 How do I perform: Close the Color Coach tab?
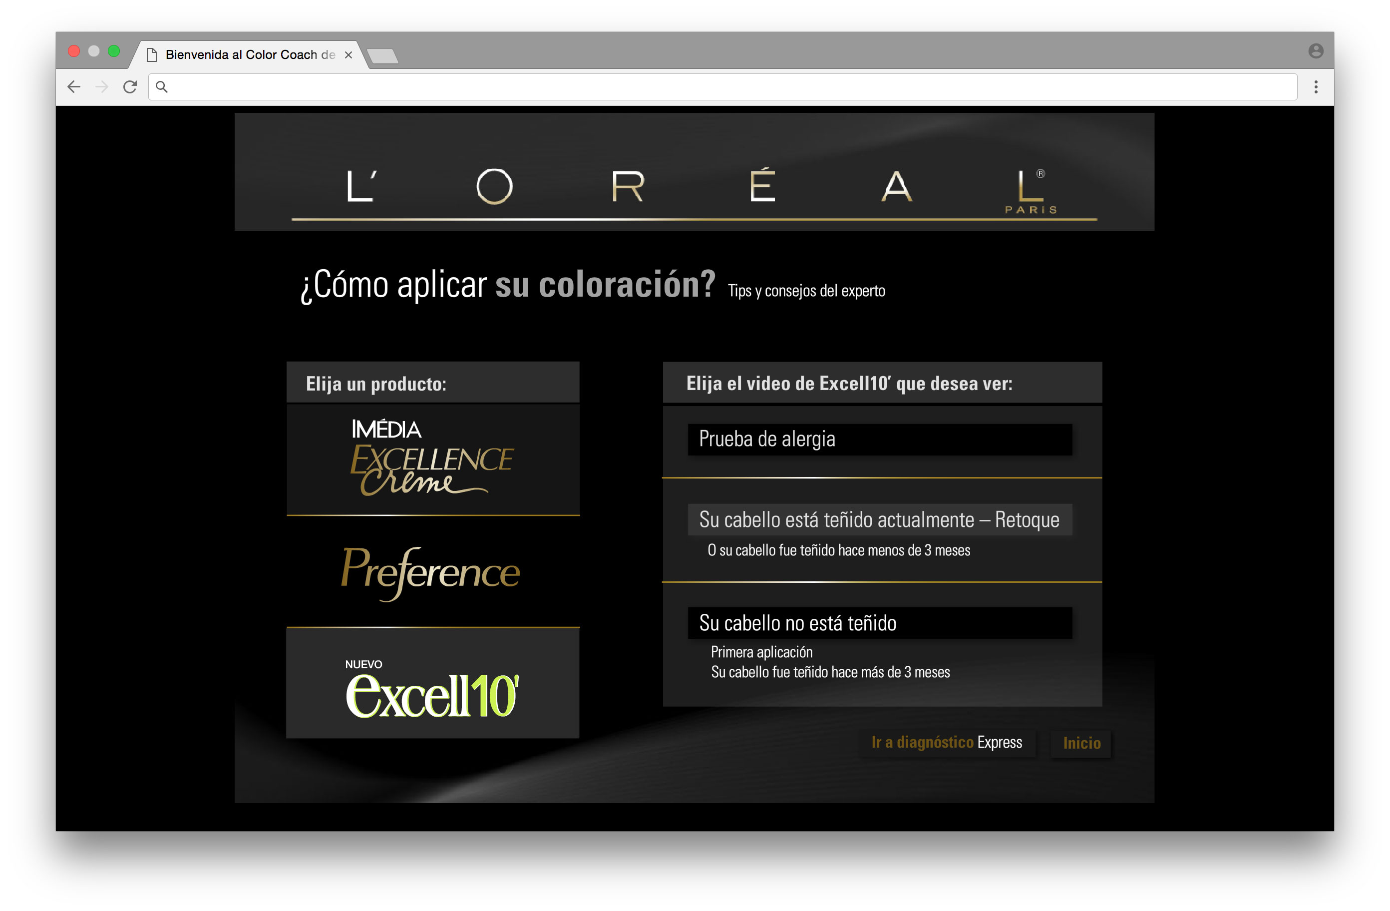pyautogui.click(x=348, y=55)
